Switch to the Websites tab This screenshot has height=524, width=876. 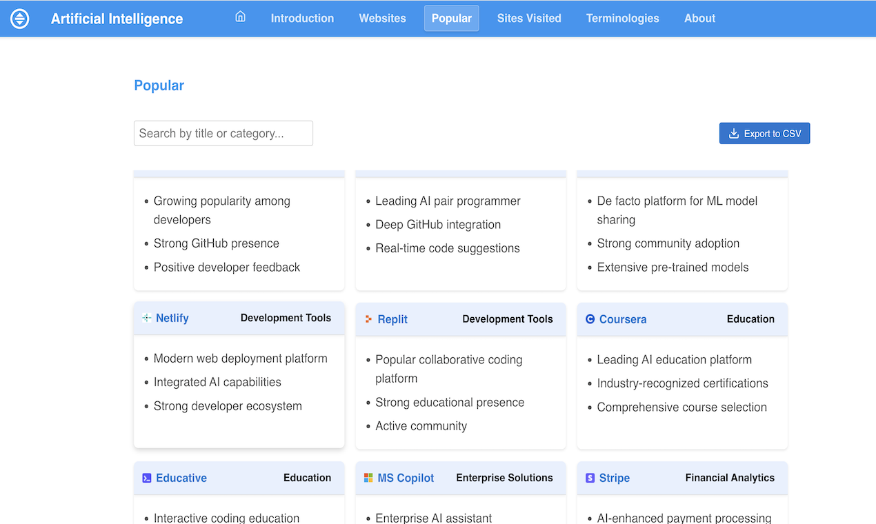[382, 19]
